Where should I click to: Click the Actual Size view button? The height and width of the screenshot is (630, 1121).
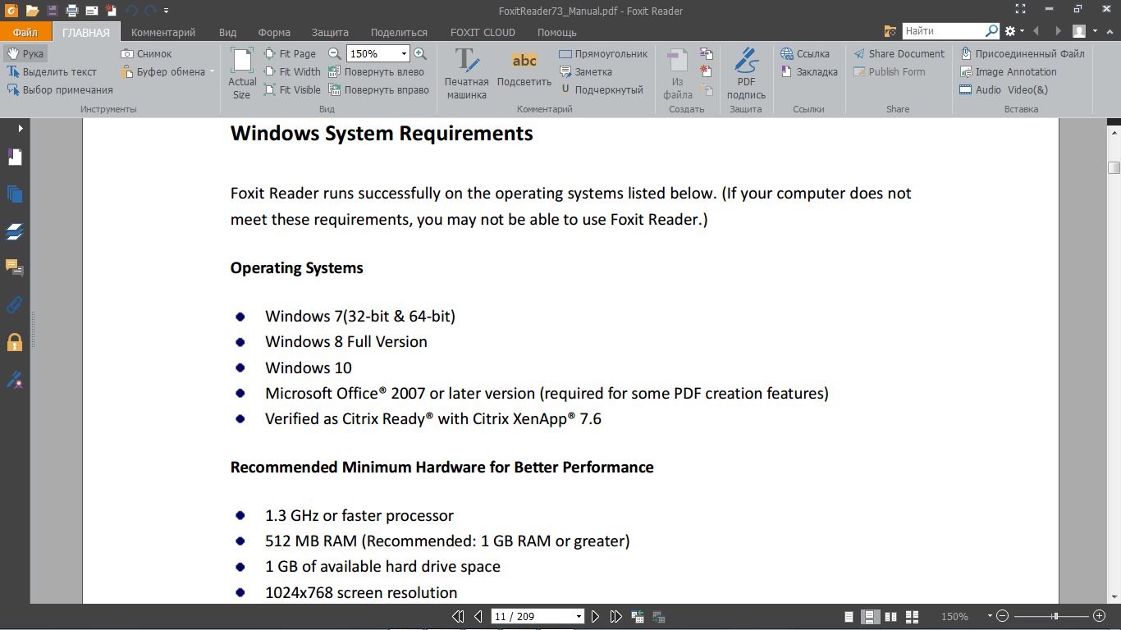[242, 72]
